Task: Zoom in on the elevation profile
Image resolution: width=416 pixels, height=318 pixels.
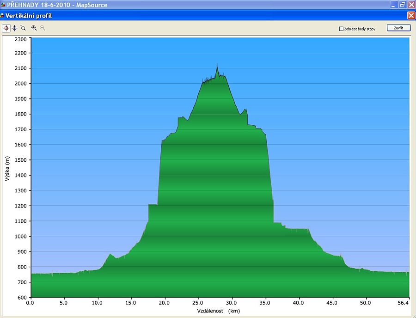Action: tap(34, 28)
